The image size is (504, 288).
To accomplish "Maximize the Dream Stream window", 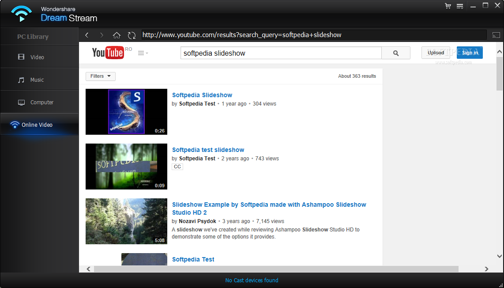I will pos(485,5).
